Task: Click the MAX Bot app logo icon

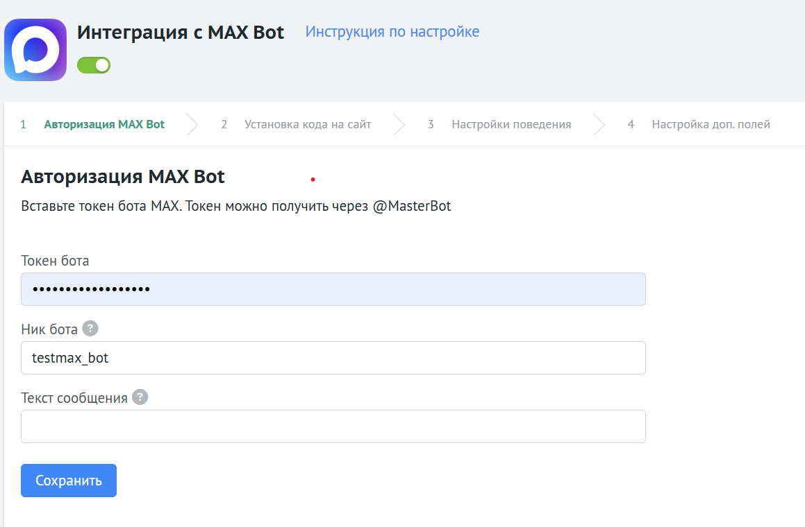Action: pyautogui.click(x=35, y=49)
